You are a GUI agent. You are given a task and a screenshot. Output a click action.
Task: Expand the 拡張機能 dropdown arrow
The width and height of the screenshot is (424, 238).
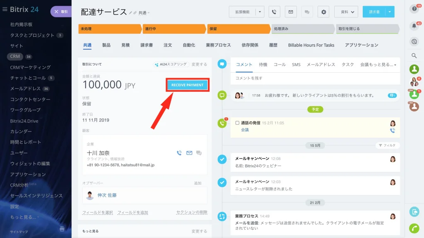coord(260,12)
